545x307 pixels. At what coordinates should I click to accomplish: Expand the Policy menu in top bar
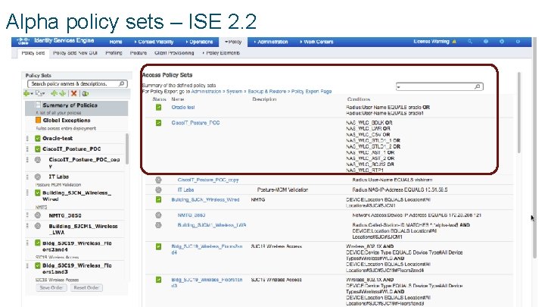pos(233,42)
